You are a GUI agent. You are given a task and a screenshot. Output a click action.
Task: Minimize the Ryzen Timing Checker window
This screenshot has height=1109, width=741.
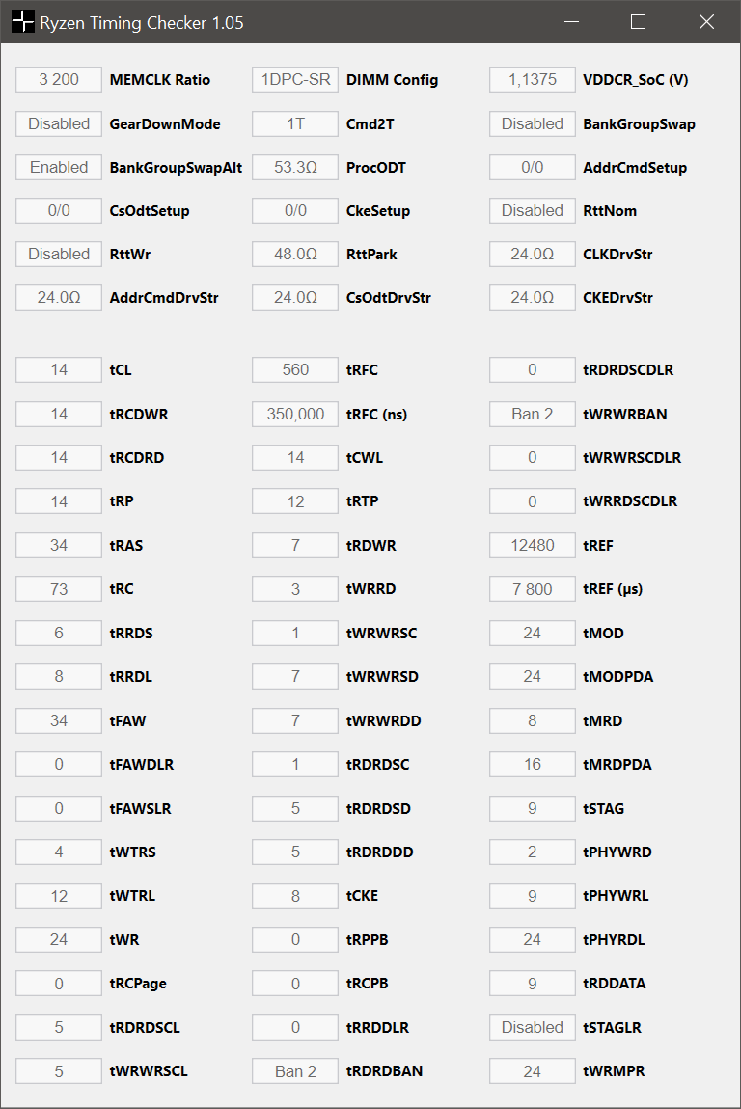[x=570, y=22]
